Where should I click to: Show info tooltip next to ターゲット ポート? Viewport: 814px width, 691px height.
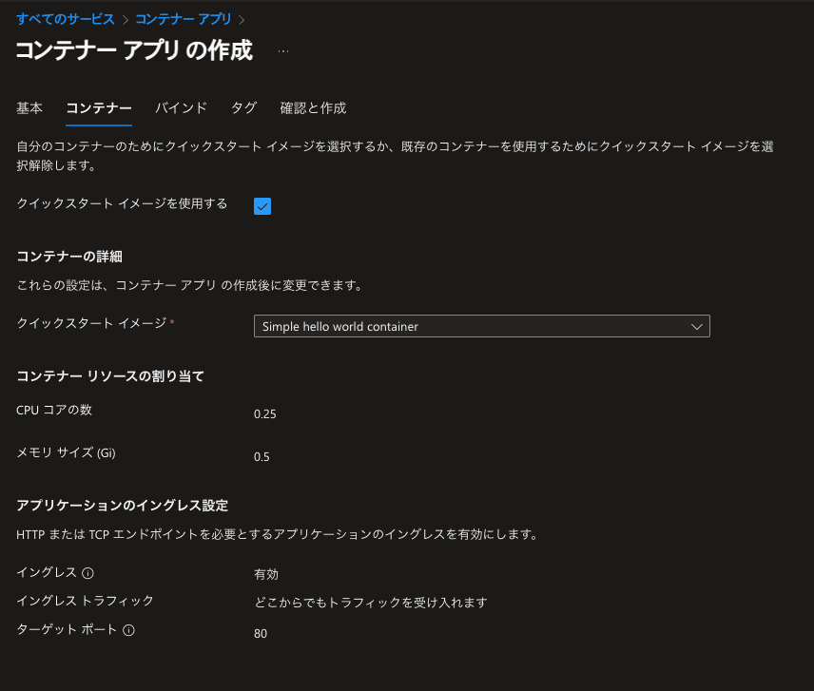pos(128,630)
